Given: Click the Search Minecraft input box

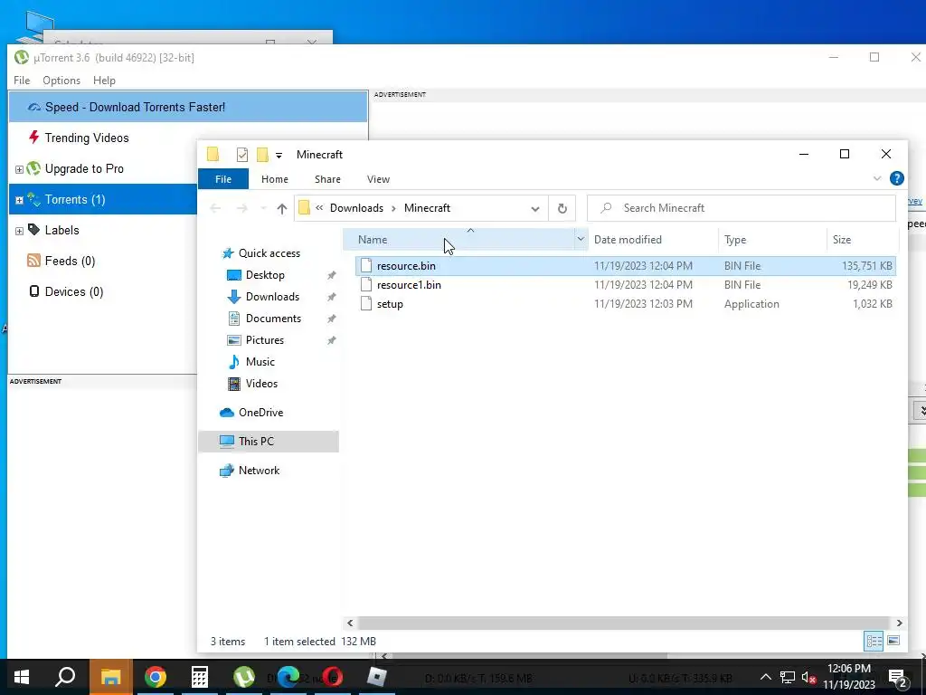Looking at the screenshot, I should [742, 208].
